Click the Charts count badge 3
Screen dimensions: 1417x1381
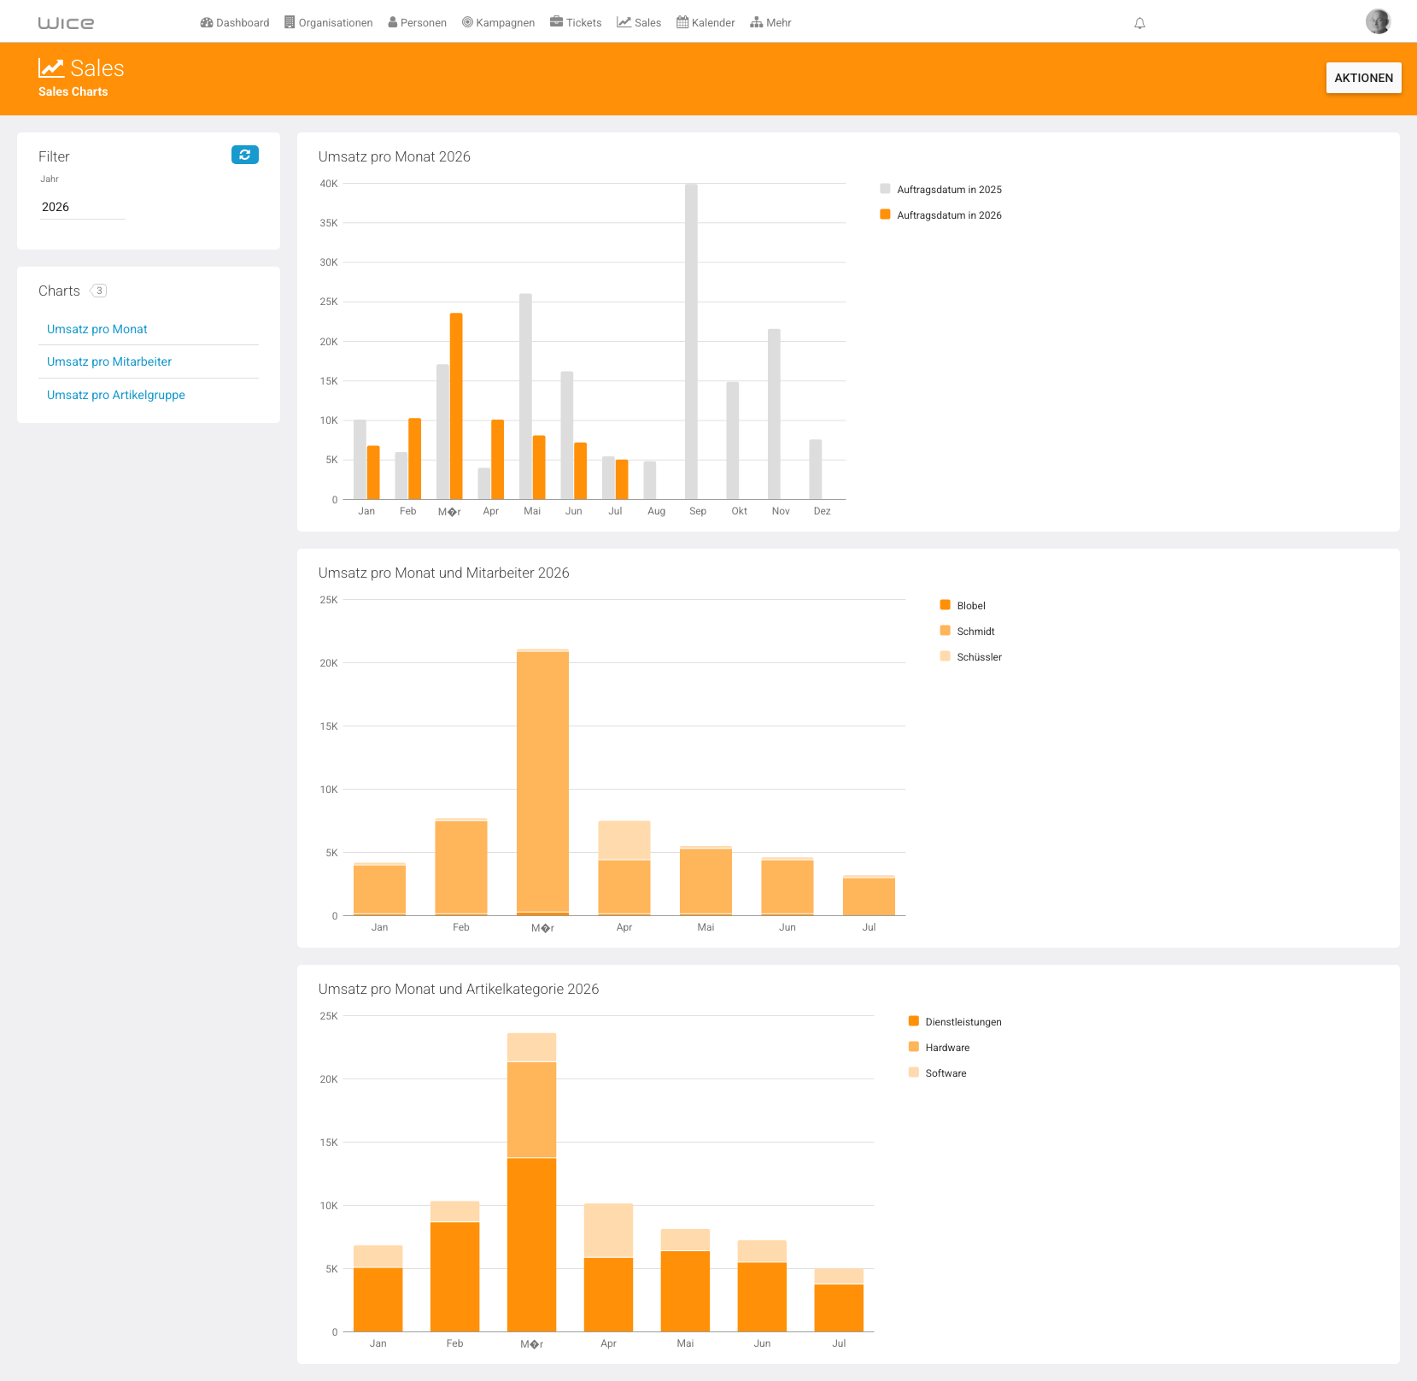pos(99,291)
